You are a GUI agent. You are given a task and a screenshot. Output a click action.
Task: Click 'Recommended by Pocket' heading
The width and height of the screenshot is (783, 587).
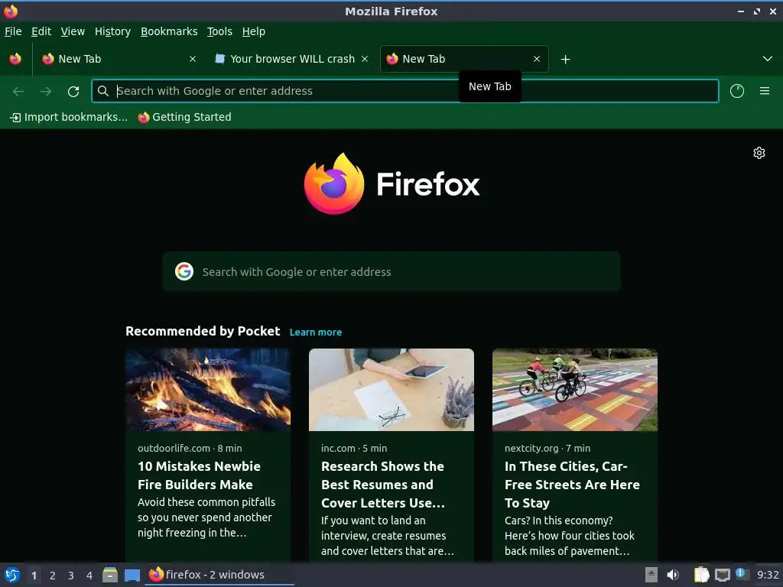[x=203, y=332]
